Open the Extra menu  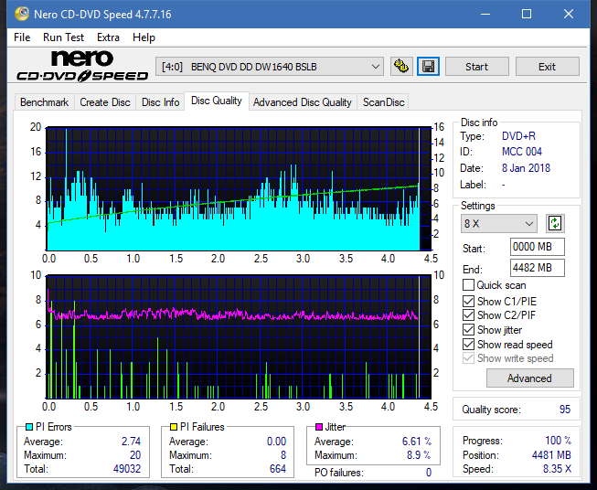pyautogui.click(x=108, y=37)
